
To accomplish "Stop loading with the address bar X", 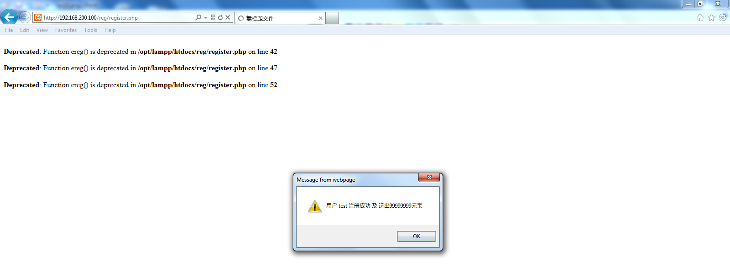I will (228, 17).
